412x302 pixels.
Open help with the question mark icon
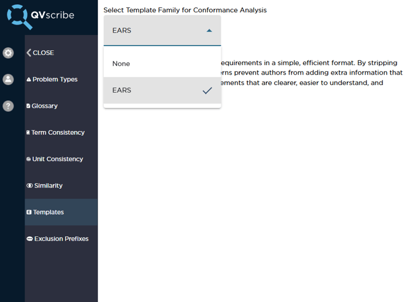click(x=8, y=106)
